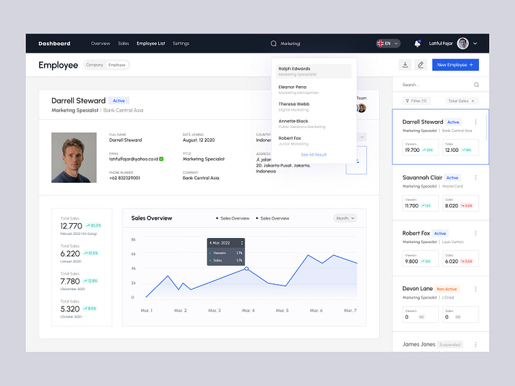Viewport: 515px width, 386px height.
Task: Click Darrell Steward profile photo
Action: [74, 157]
